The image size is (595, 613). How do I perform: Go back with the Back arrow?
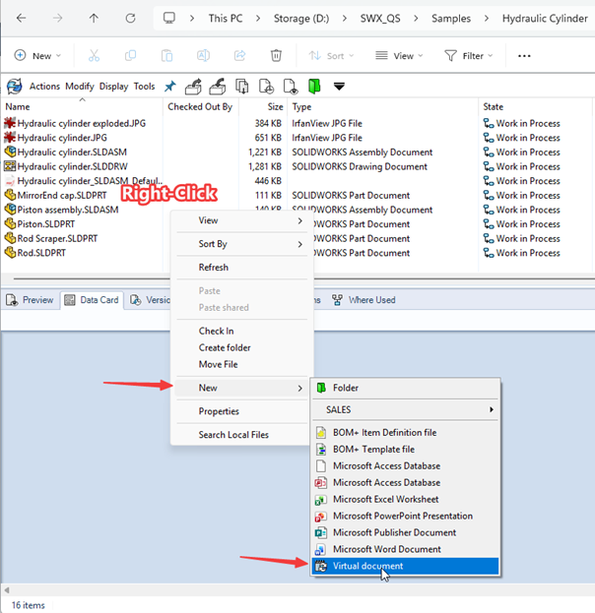tap(22, 18)
